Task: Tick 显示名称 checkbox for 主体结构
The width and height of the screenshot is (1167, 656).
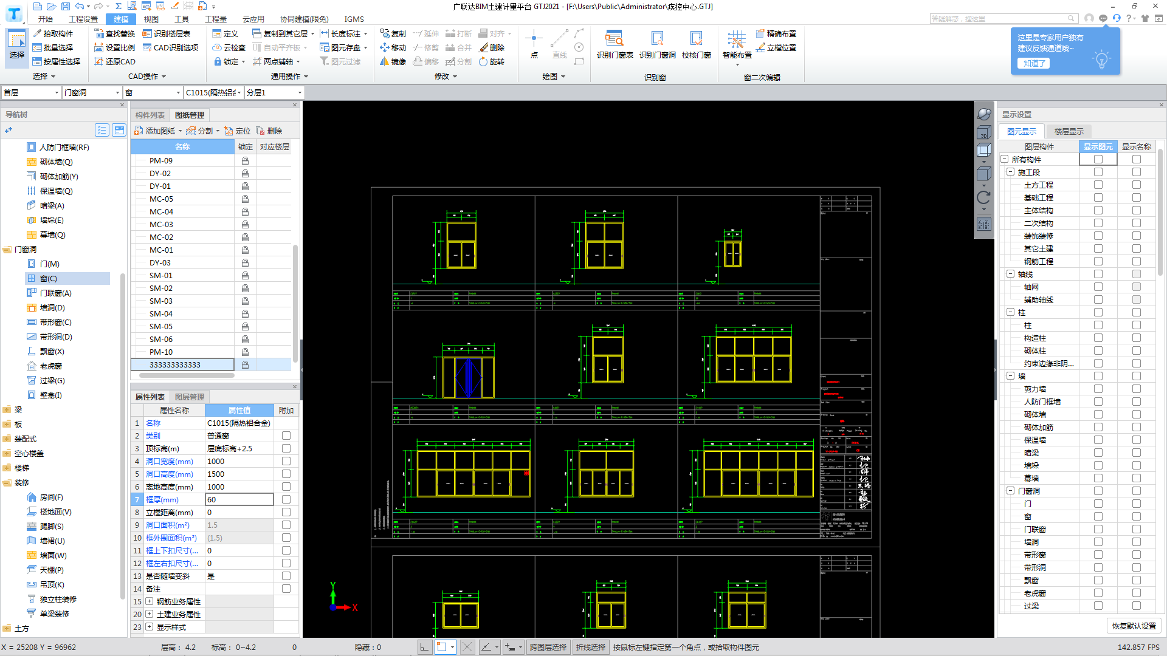Action: click(x=1136, y=210)
